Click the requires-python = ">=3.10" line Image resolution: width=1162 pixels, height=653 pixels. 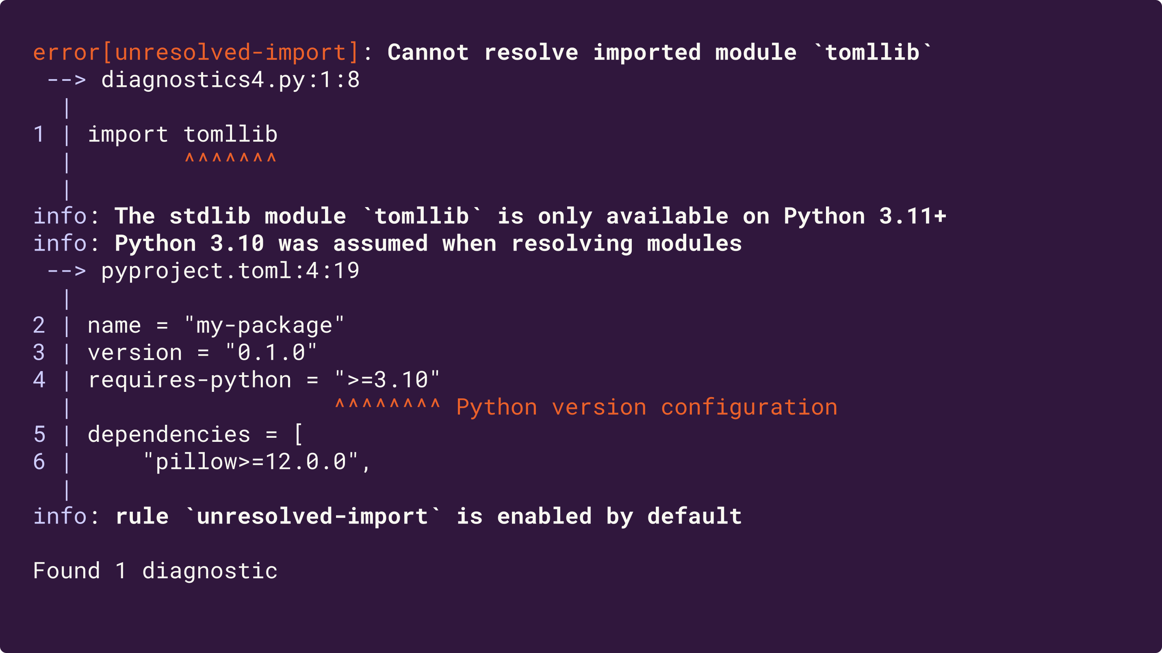coord(263,380)
